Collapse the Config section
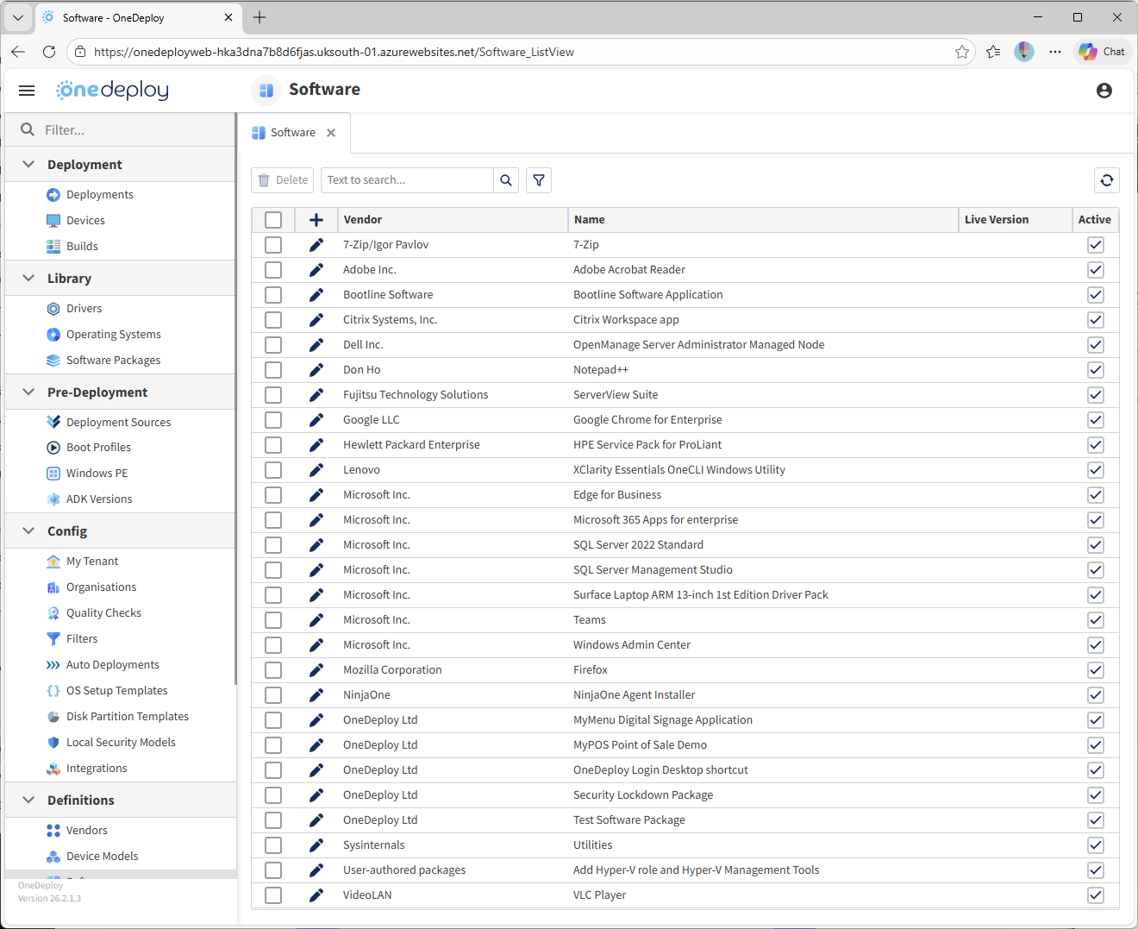The image size is (1138, 929). click(x=28, y=531)
